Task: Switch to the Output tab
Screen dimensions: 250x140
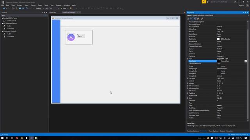Action: [x=222, y=131]
